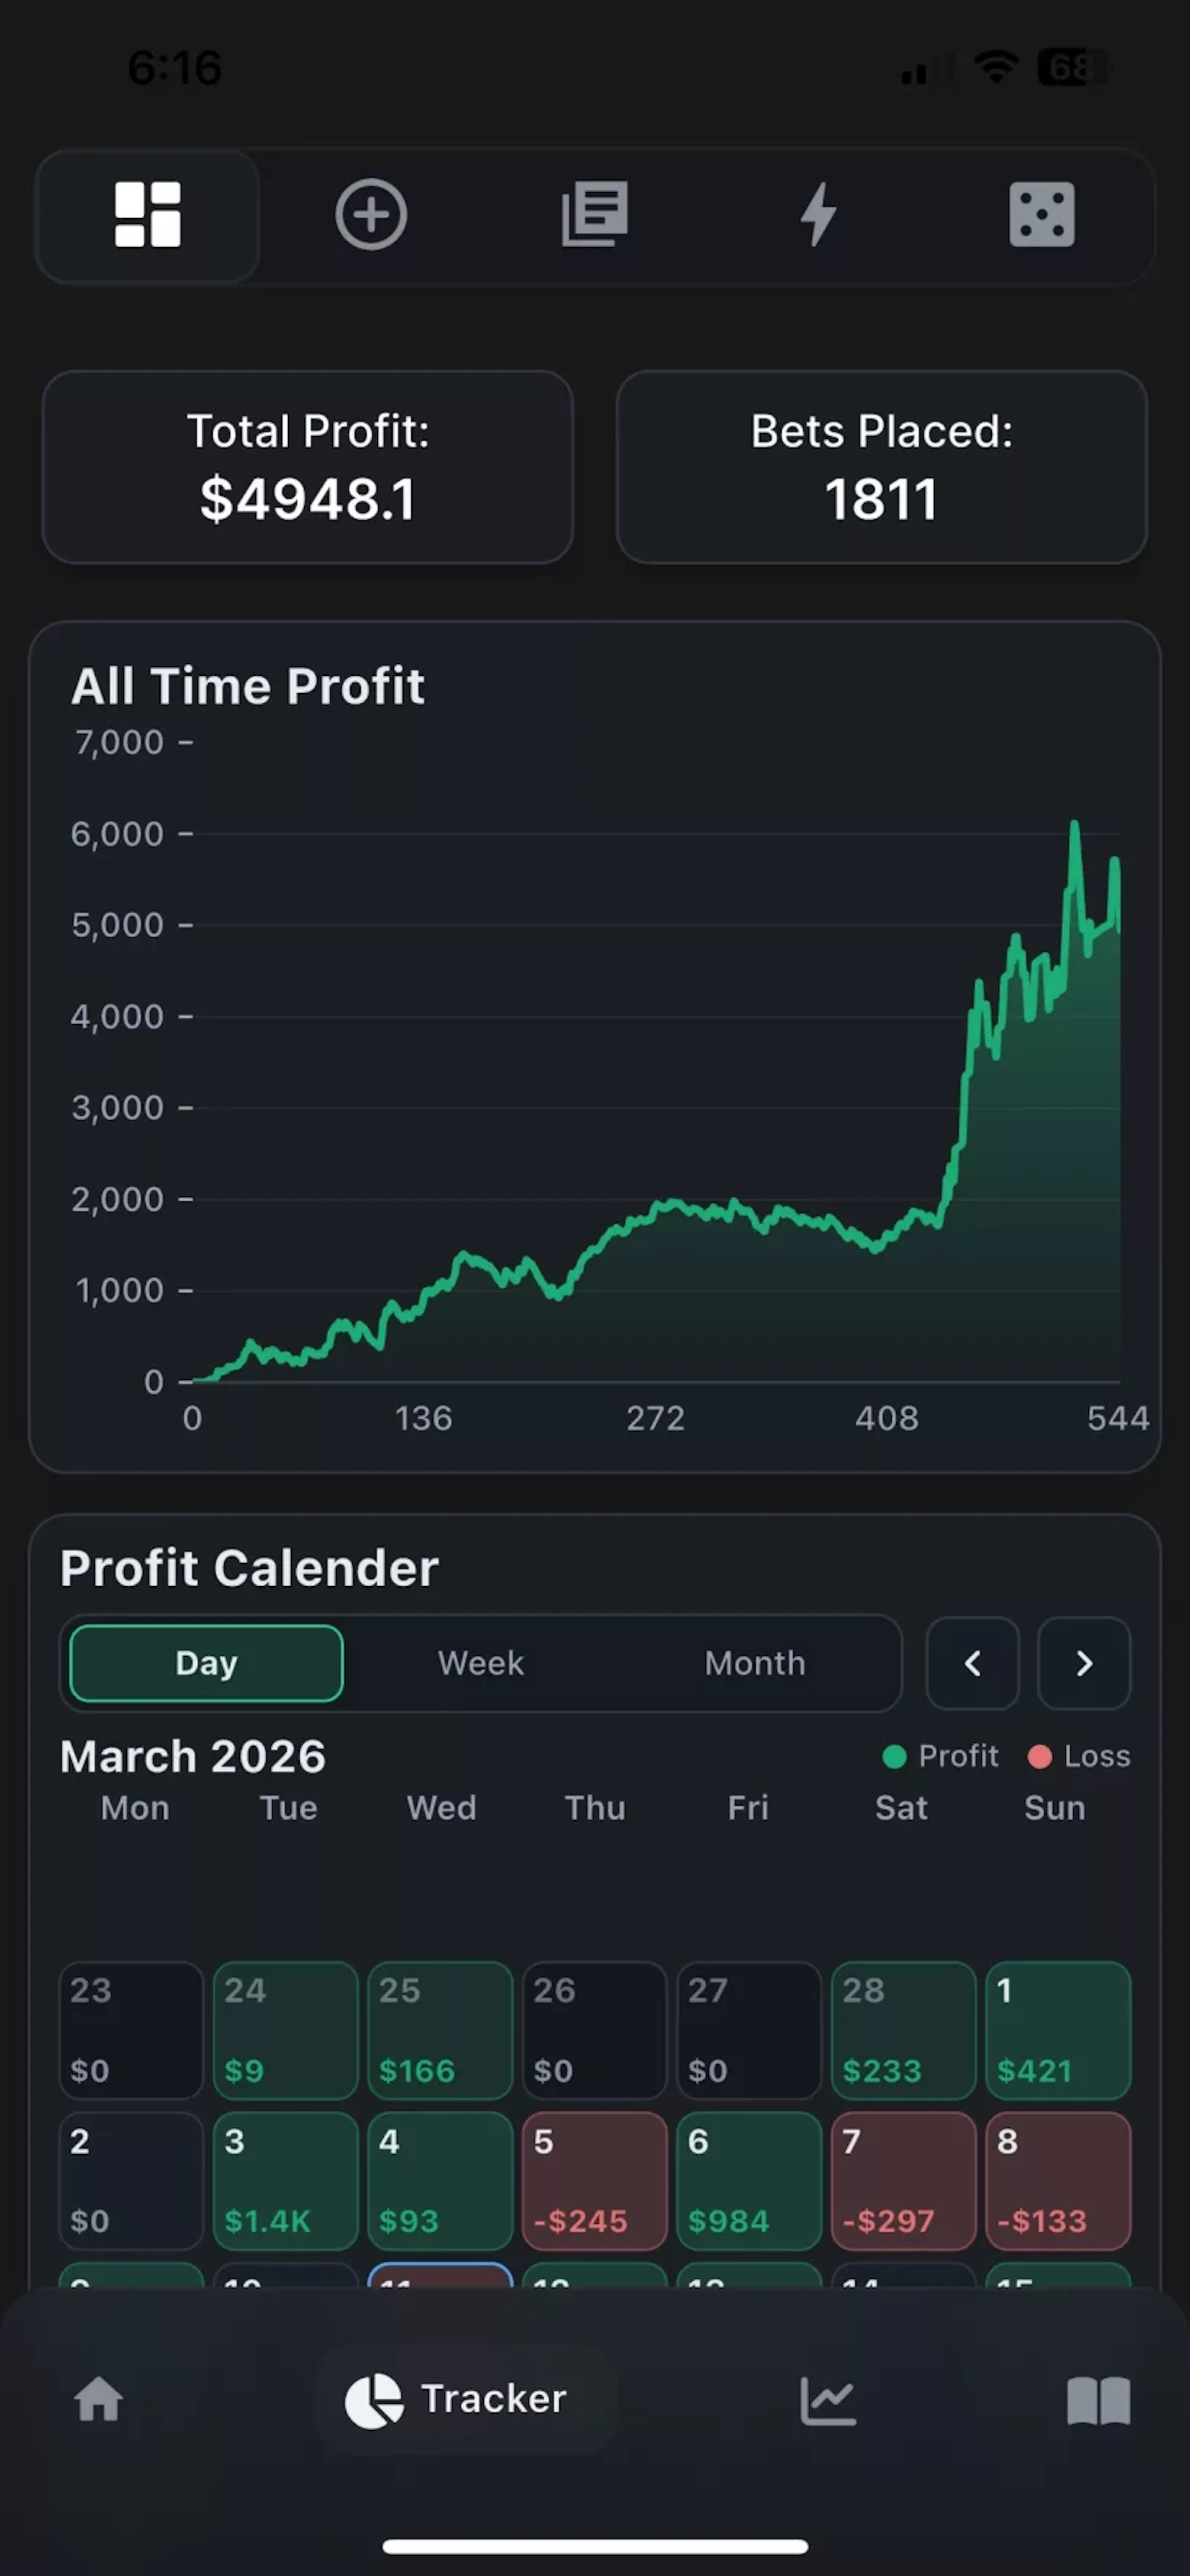Select the Tracker tab
1190x2576 pixels.
466,2399
